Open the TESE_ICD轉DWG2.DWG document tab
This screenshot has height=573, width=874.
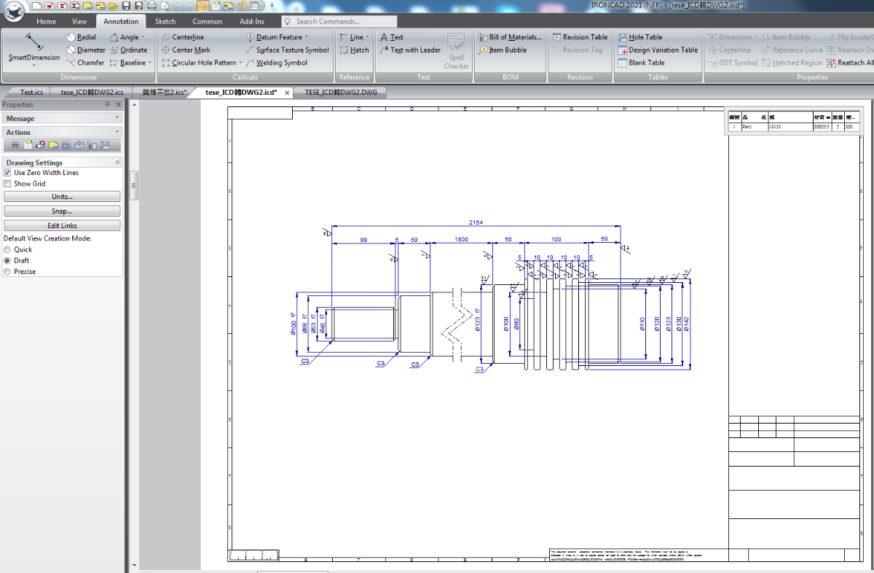[x=341, y=93]
